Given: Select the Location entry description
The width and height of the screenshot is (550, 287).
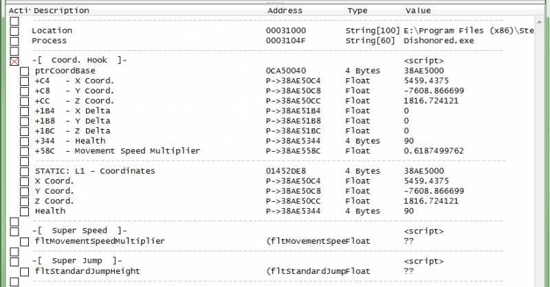Looking at the screenshot, I should click(x=52, y=31).
